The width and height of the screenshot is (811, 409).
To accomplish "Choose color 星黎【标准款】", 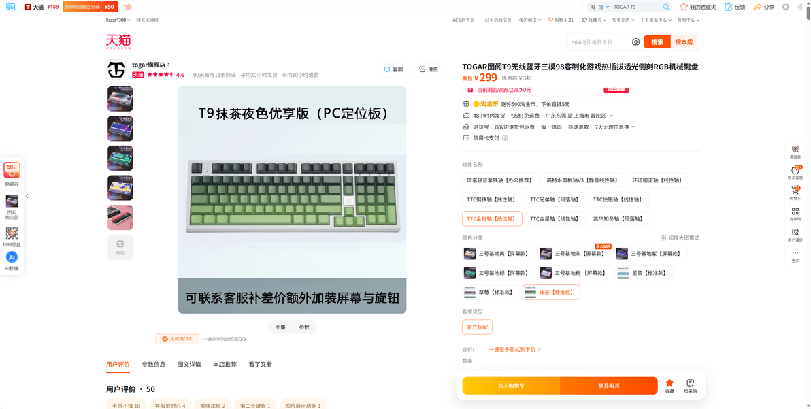I will point(644,273).
